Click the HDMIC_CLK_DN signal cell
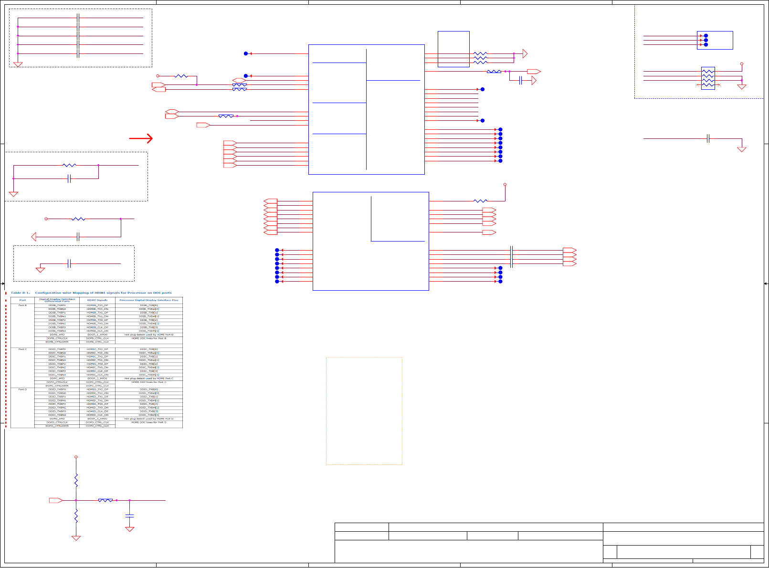The height and width of the screenshot is (568, 769). click(x=97, y=375)
